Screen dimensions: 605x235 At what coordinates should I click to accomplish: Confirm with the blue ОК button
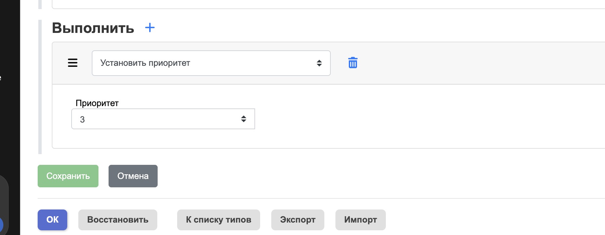[x=52, y=220]
